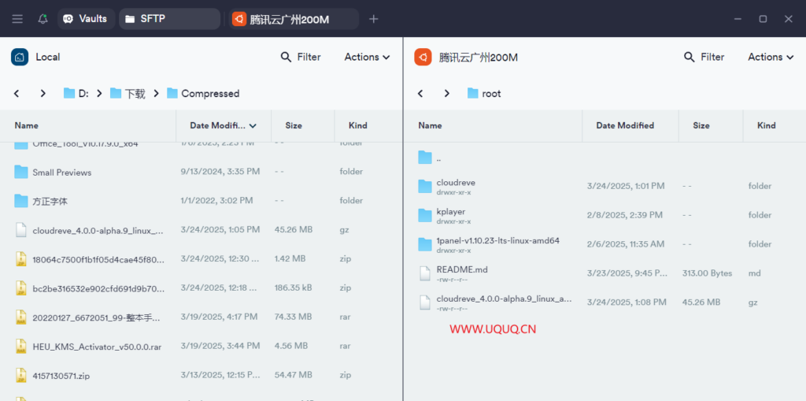Click the 下载 folder breadcrumb

[x=128, y=93]
